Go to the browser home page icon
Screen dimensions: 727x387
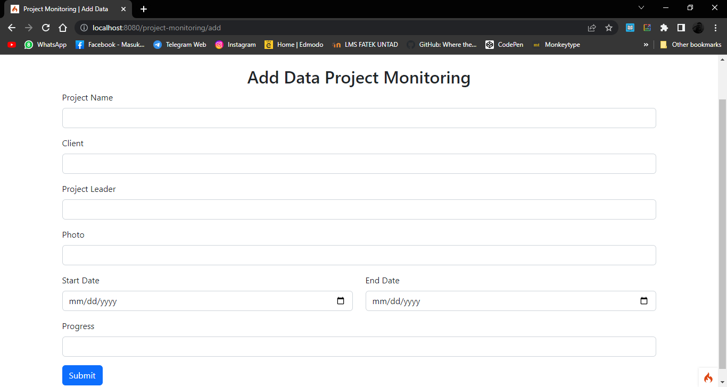pyautogui.click(x=63, y=28)
